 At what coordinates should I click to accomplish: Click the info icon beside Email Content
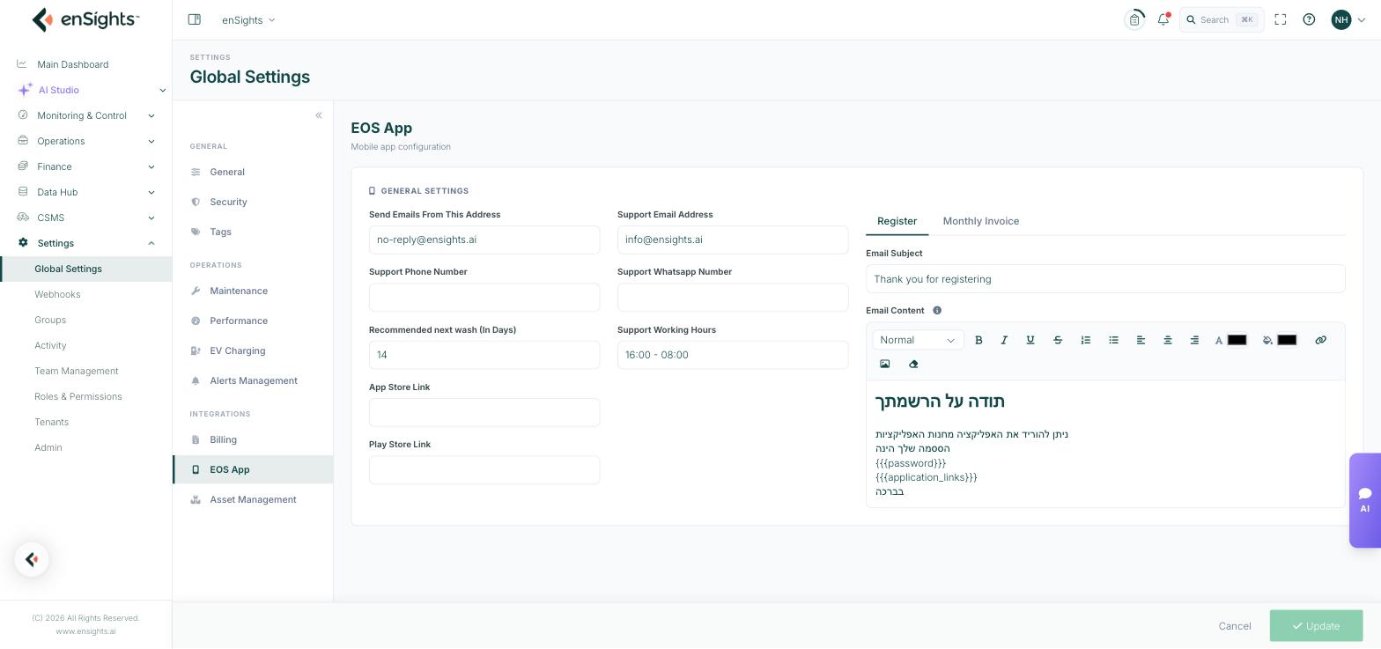(x=937, y=311)
